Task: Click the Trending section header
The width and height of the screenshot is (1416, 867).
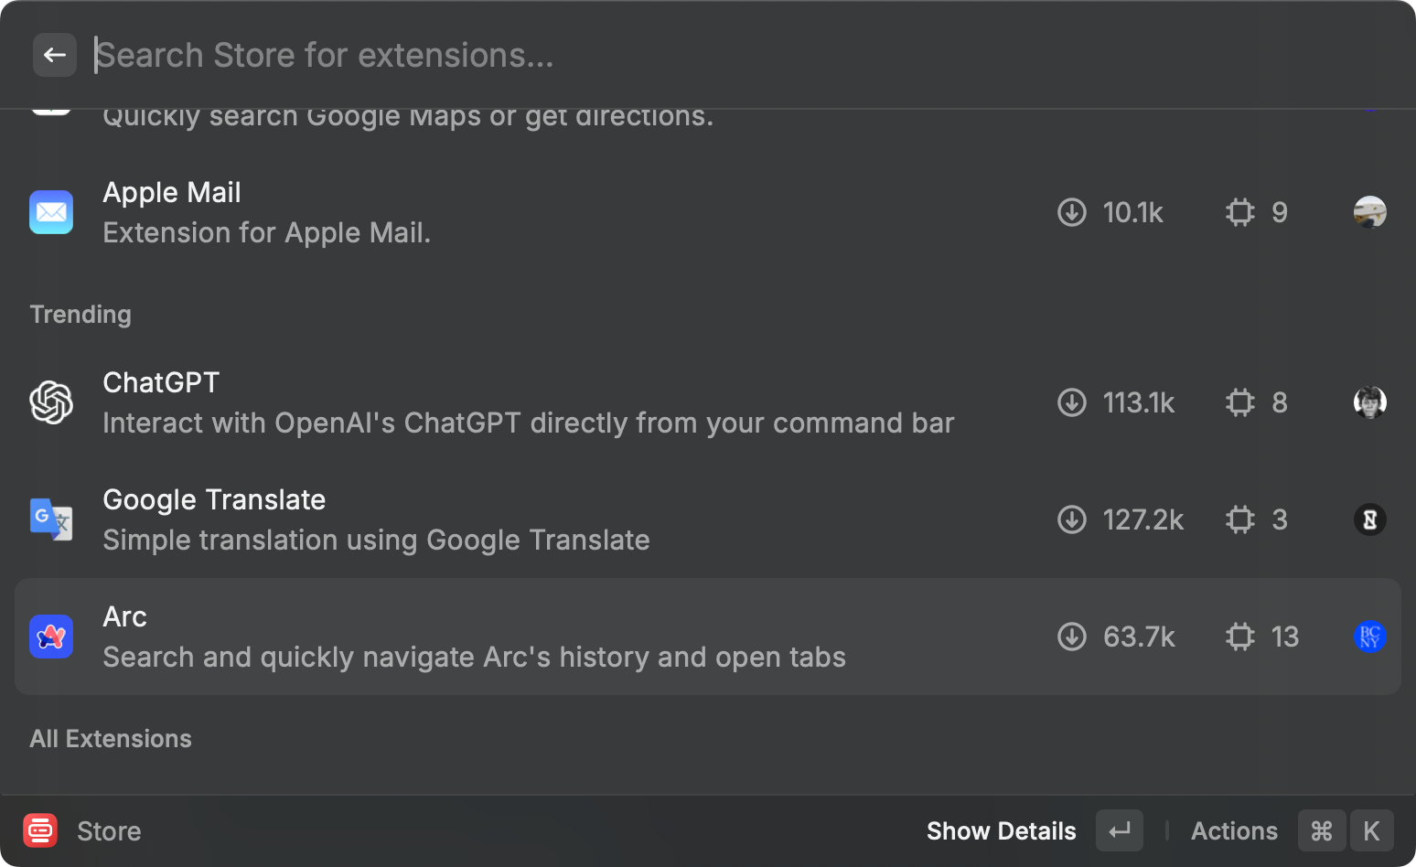Action: [x=80, y=315]
